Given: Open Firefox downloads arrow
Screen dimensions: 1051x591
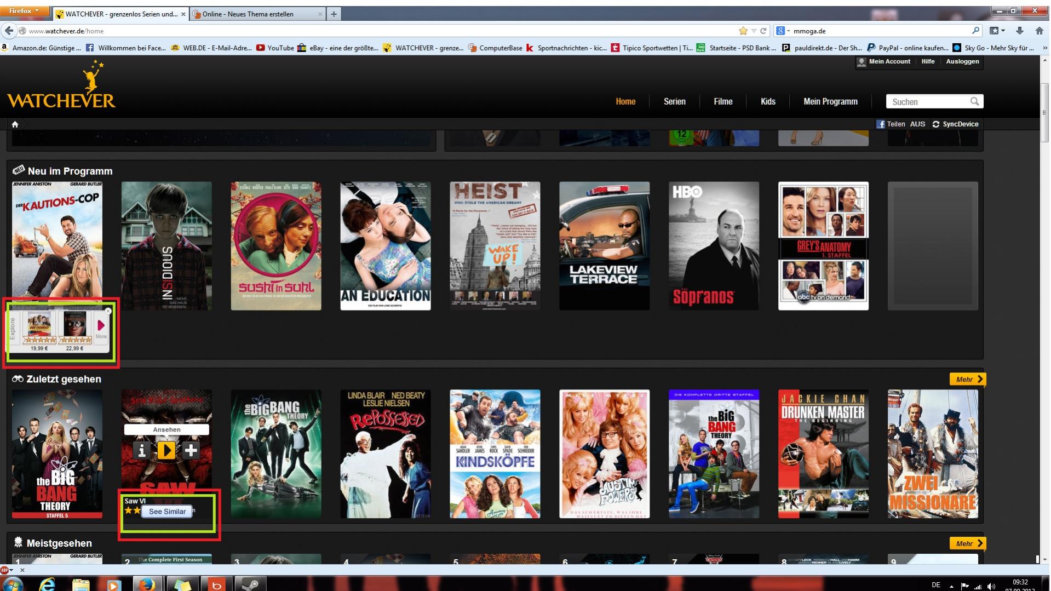Looking at the screenshot, I should tap(1019, 31).
